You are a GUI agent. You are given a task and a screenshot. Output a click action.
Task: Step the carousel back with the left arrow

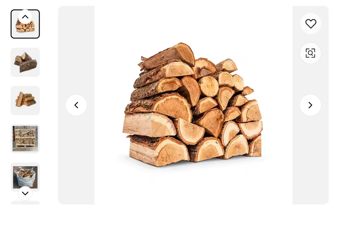point(76,105)
